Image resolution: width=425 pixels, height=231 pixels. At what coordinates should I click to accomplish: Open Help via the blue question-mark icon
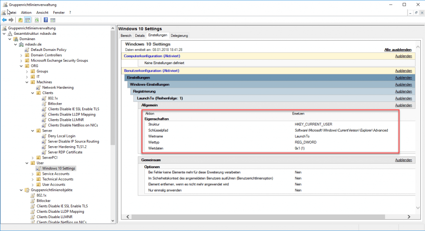click(46, 20)
